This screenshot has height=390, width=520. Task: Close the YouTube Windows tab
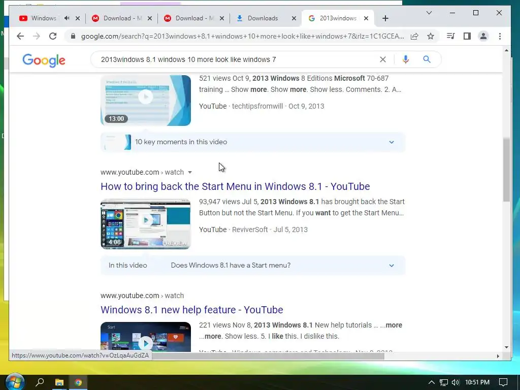(78, 18)
